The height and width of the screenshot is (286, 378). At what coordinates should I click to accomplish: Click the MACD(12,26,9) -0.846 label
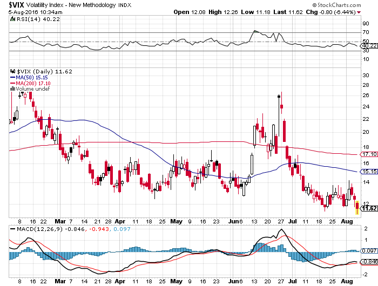click(x=50, y=229)
